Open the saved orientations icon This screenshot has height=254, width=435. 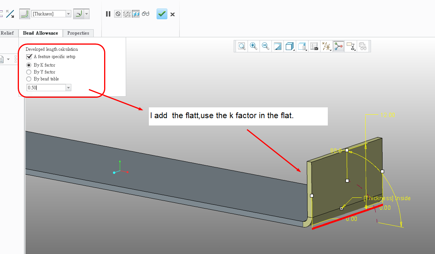pos(302,46)
